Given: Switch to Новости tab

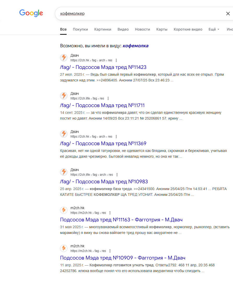Looking at the screenshot, I should pos(143,29).
